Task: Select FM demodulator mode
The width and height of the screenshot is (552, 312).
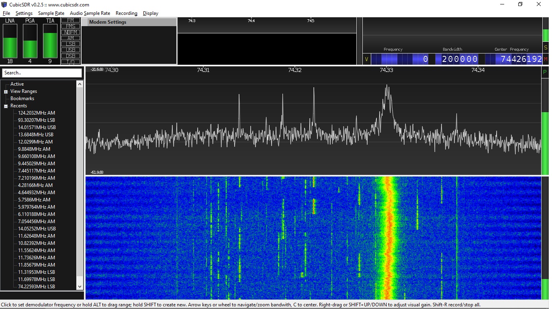Action: tap(71, 20)
